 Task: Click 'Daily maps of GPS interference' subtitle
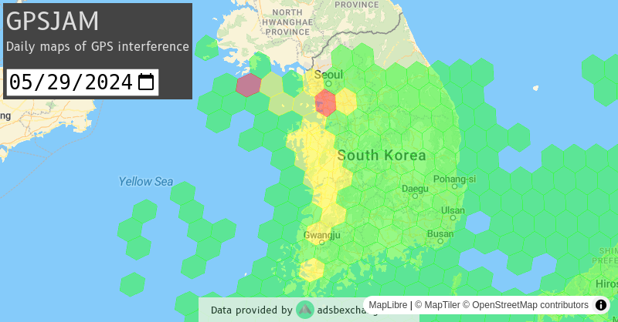tap(97, 46)
